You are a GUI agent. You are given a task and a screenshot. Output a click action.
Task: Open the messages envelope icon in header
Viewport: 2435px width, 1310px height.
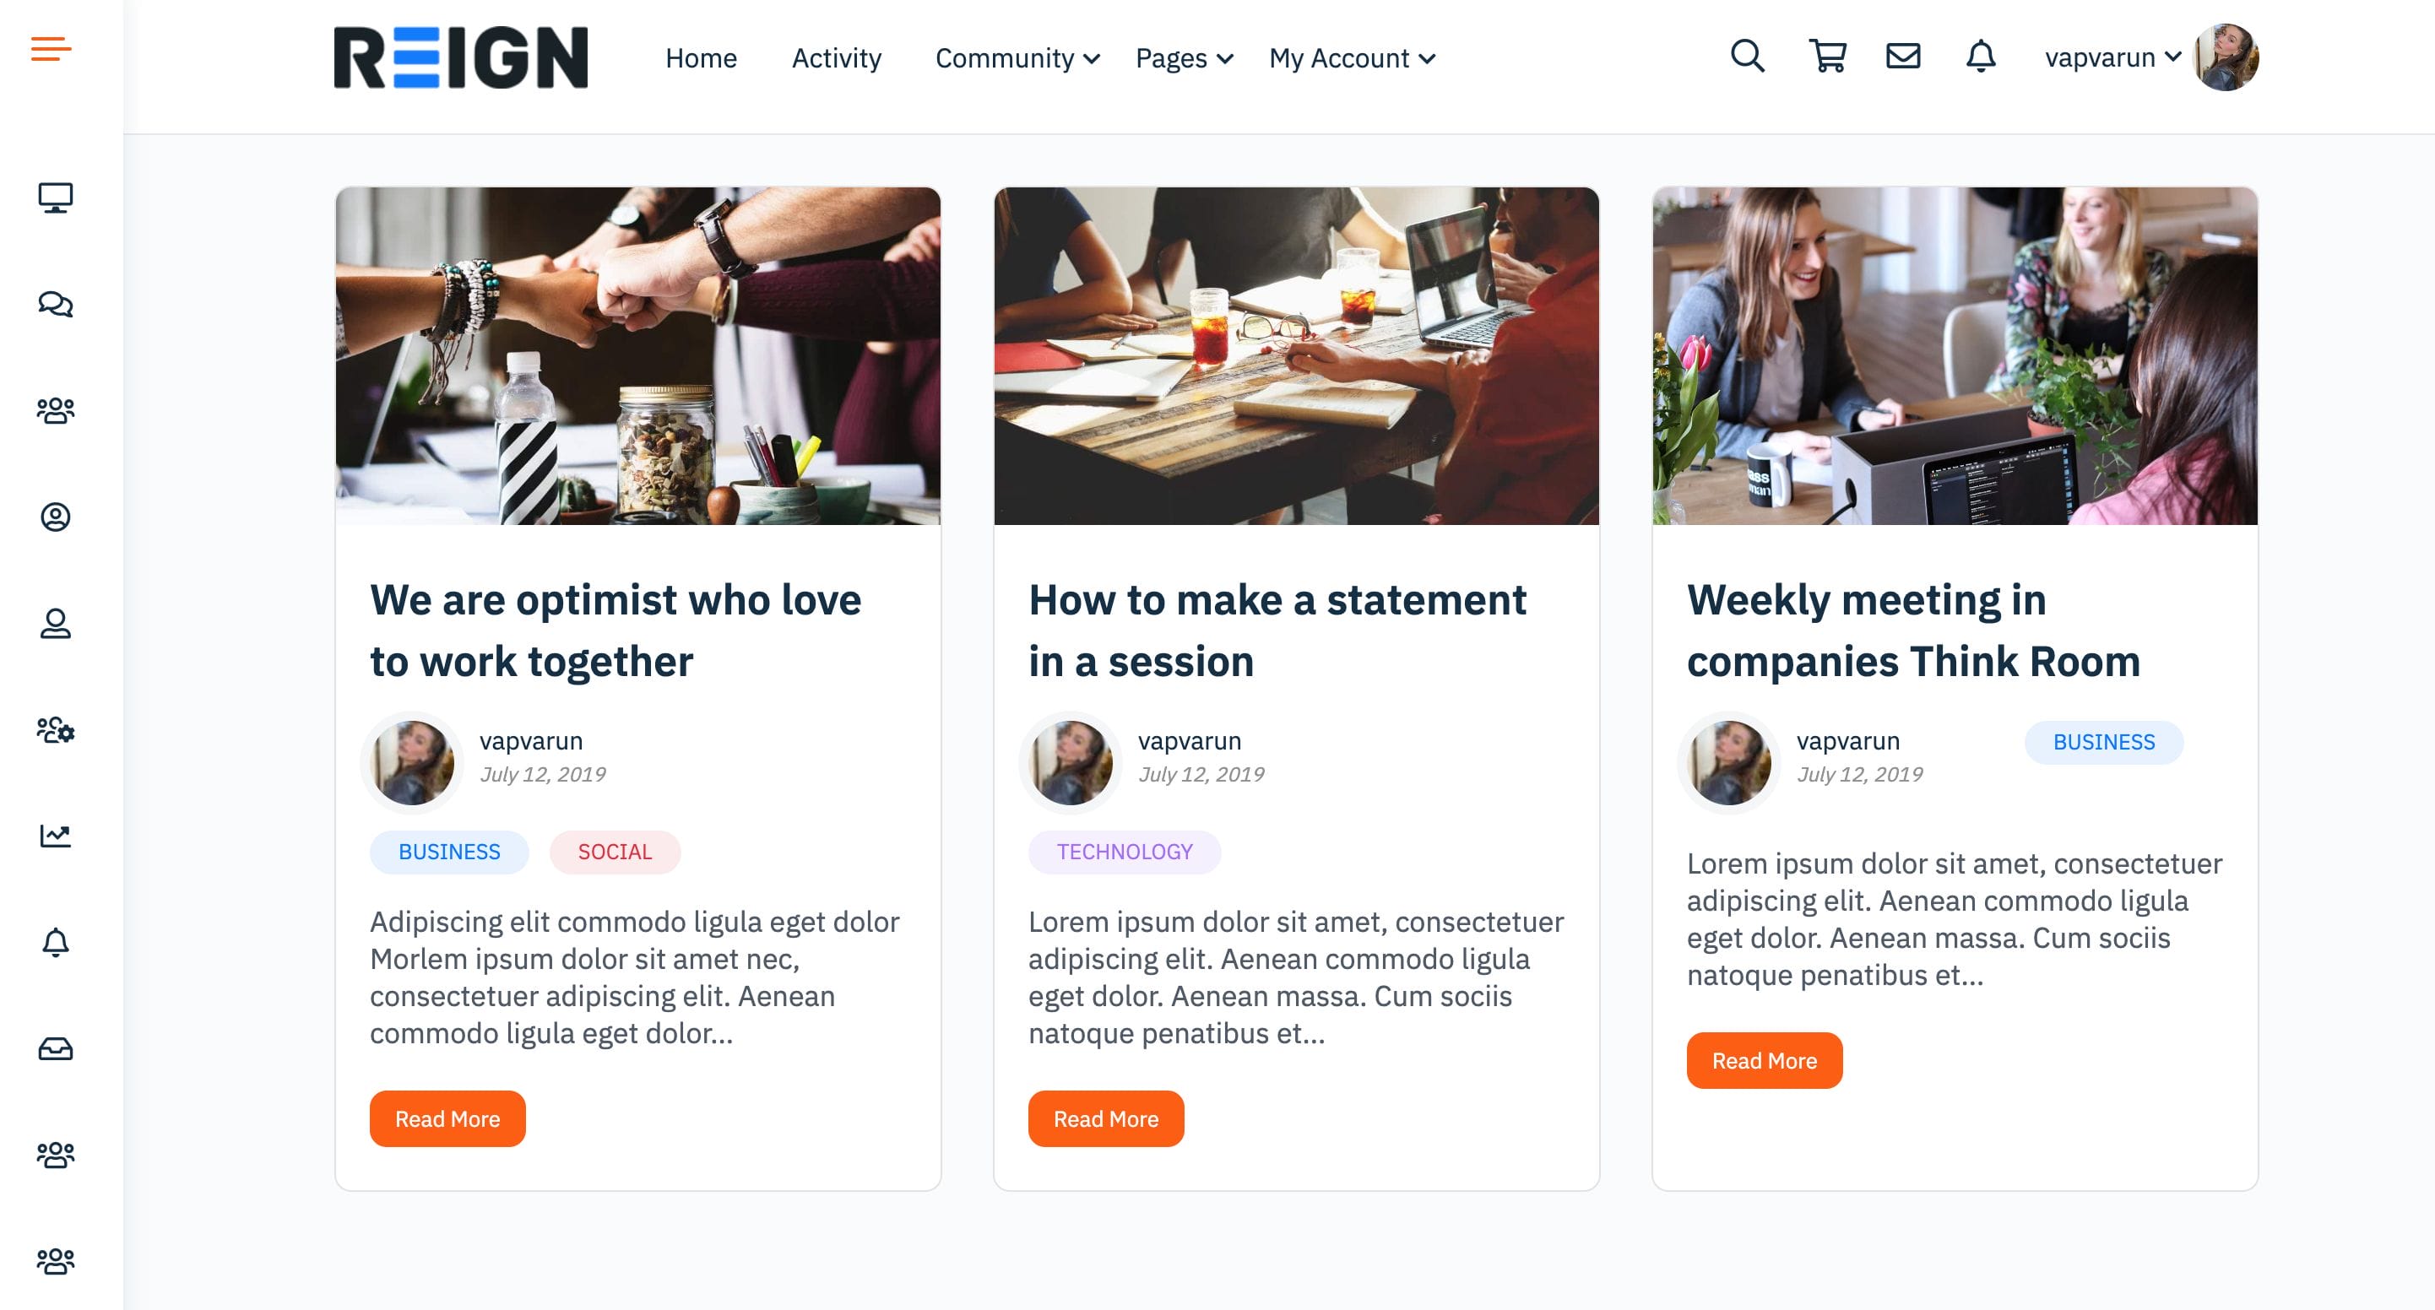1903,57
